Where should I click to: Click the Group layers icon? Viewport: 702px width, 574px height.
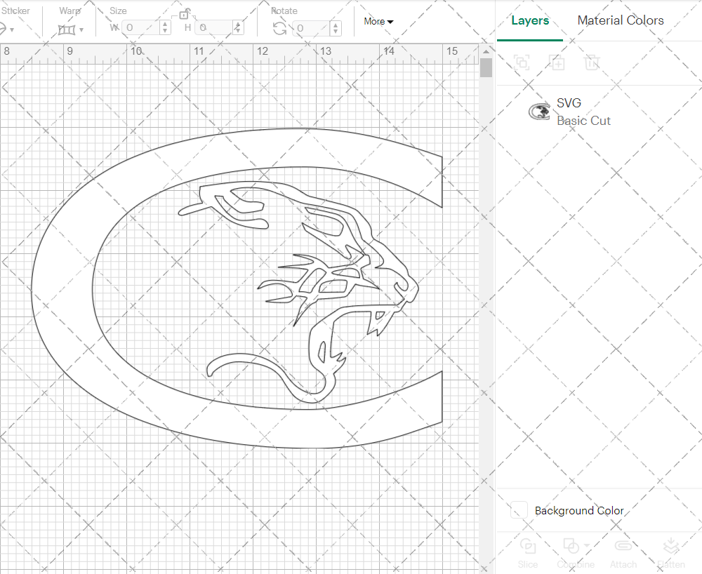522,62
